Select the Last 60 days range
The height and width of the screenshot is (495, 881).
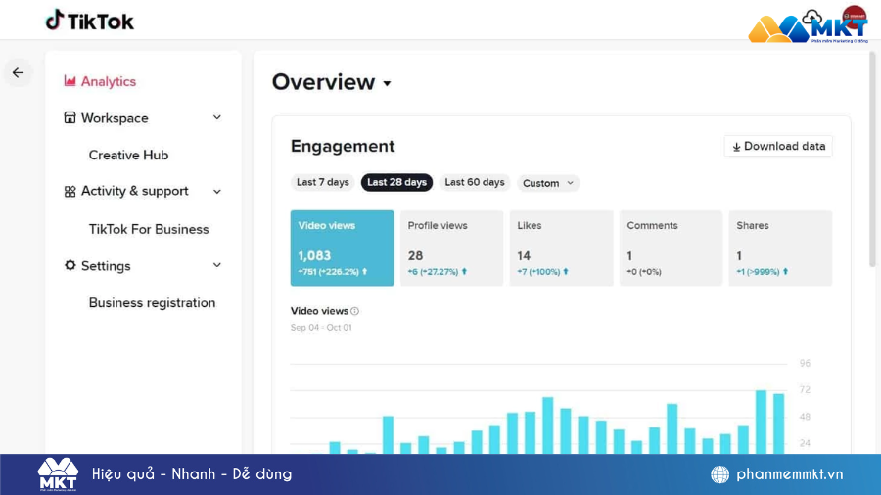(474, 183)
